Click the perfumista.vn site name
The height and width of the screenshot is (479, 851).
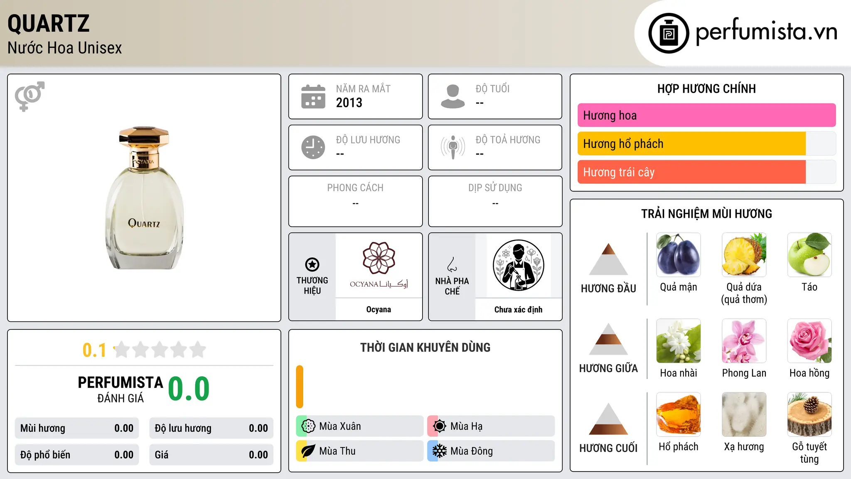pos(767,31)
